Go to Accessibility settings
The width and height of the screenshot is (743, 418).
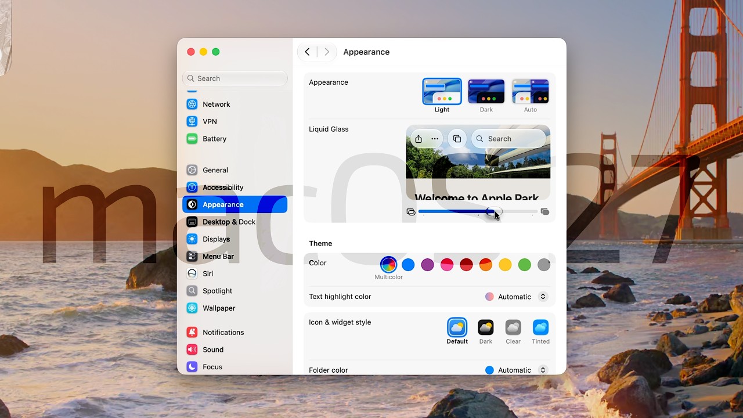235,188
